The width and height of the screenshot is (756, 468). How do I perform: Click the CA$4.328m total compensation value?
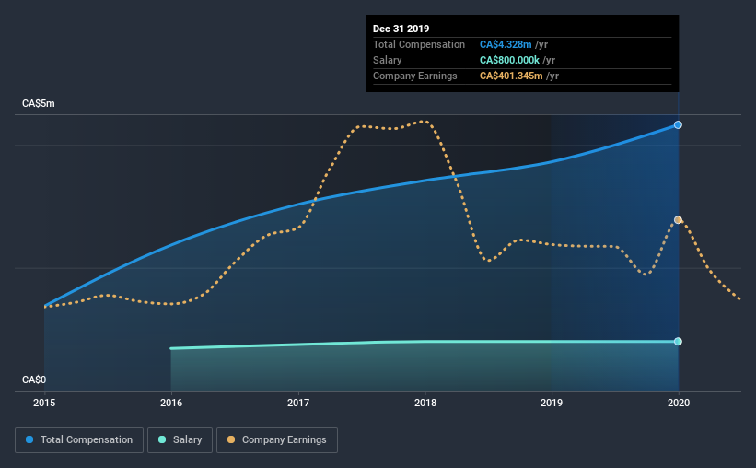(x=506, y=44)
